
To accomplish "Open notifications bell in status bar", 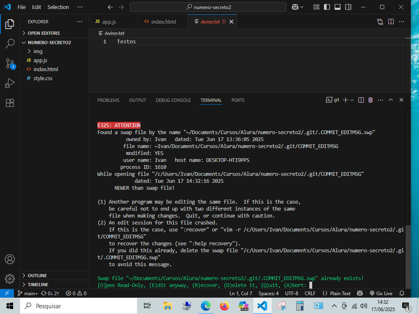I will [x=402, y=293].
